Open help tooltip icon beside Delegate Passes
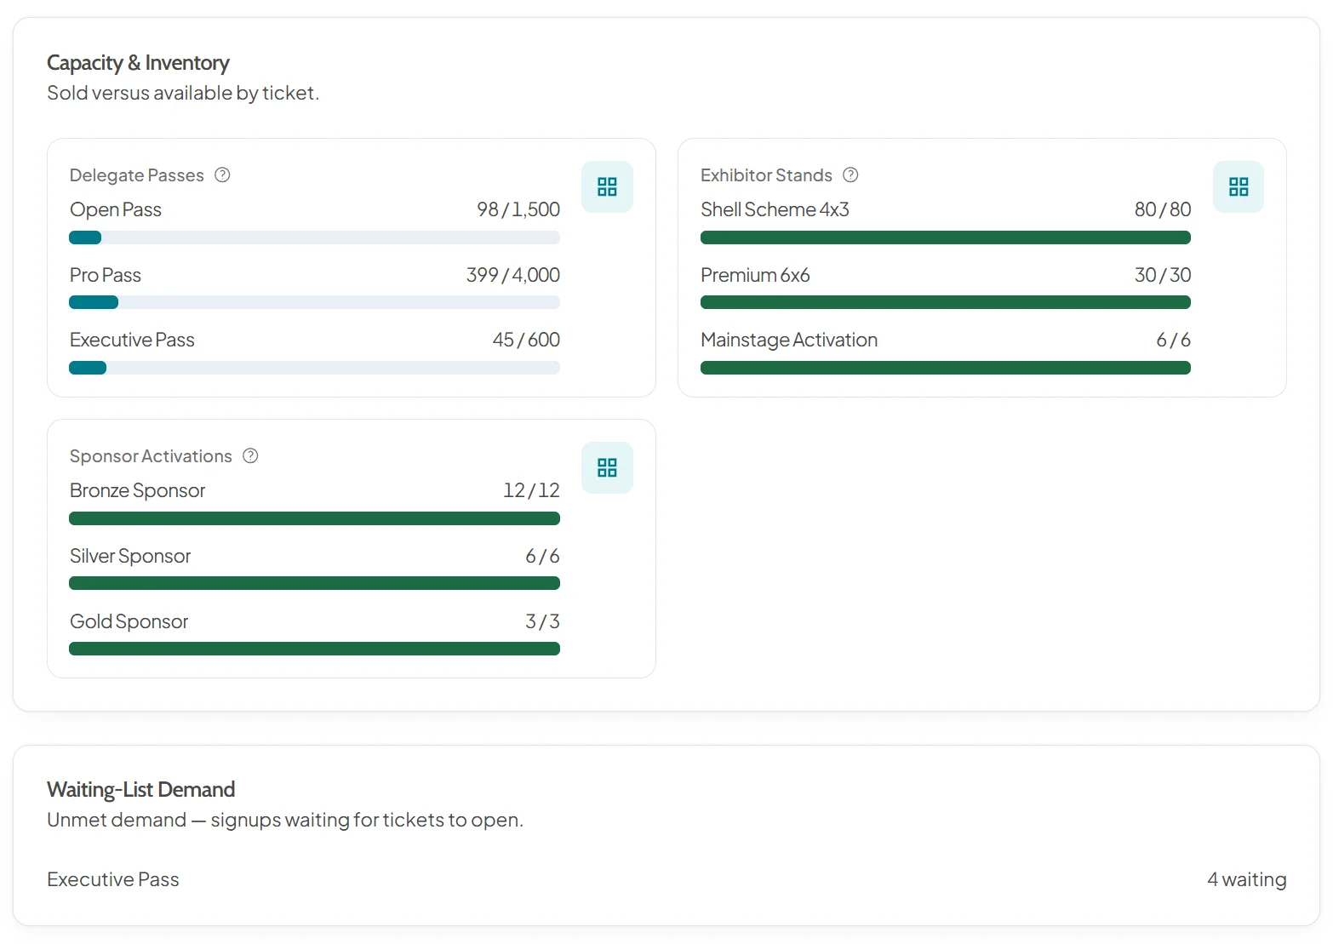1333x944 pixels. [222, 174]
